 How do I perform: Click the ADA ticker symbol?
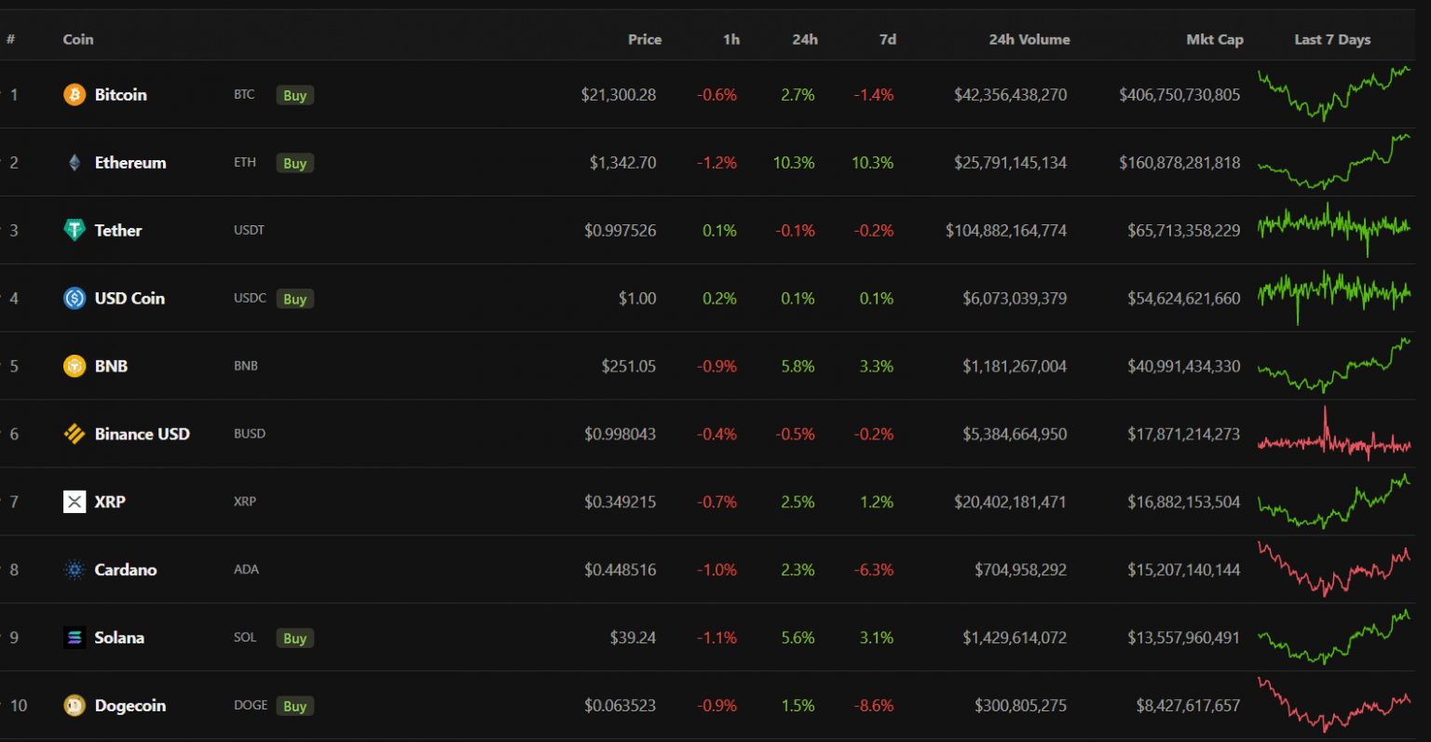[x=246, y=570]
